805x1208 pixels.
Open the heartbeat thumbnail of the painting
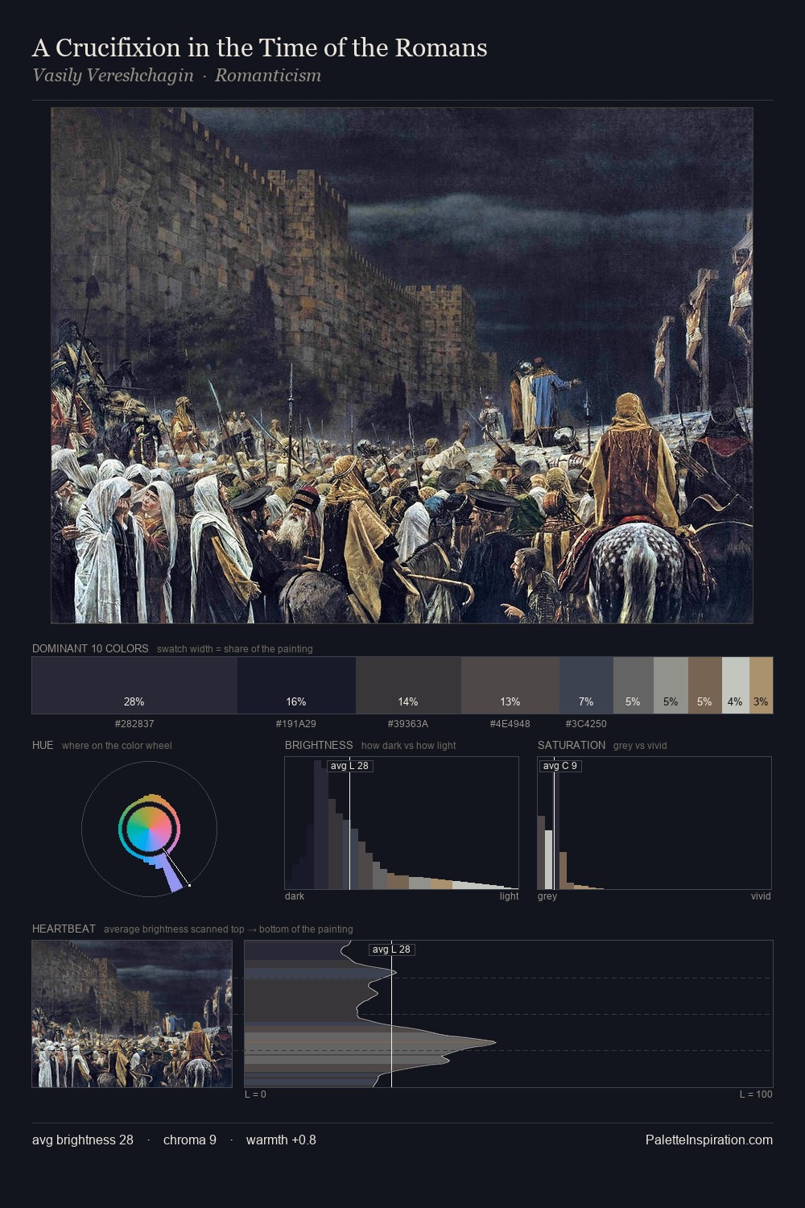coord(132,1014)
